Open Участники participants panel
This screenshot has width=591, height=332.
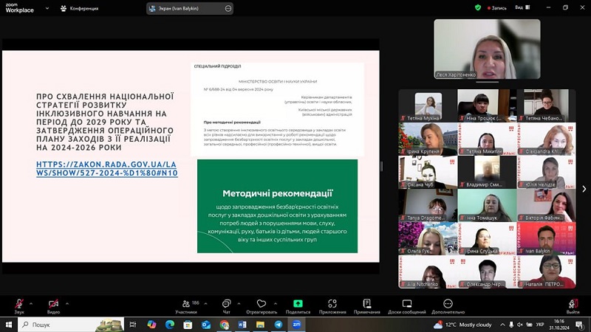[186, 306]
